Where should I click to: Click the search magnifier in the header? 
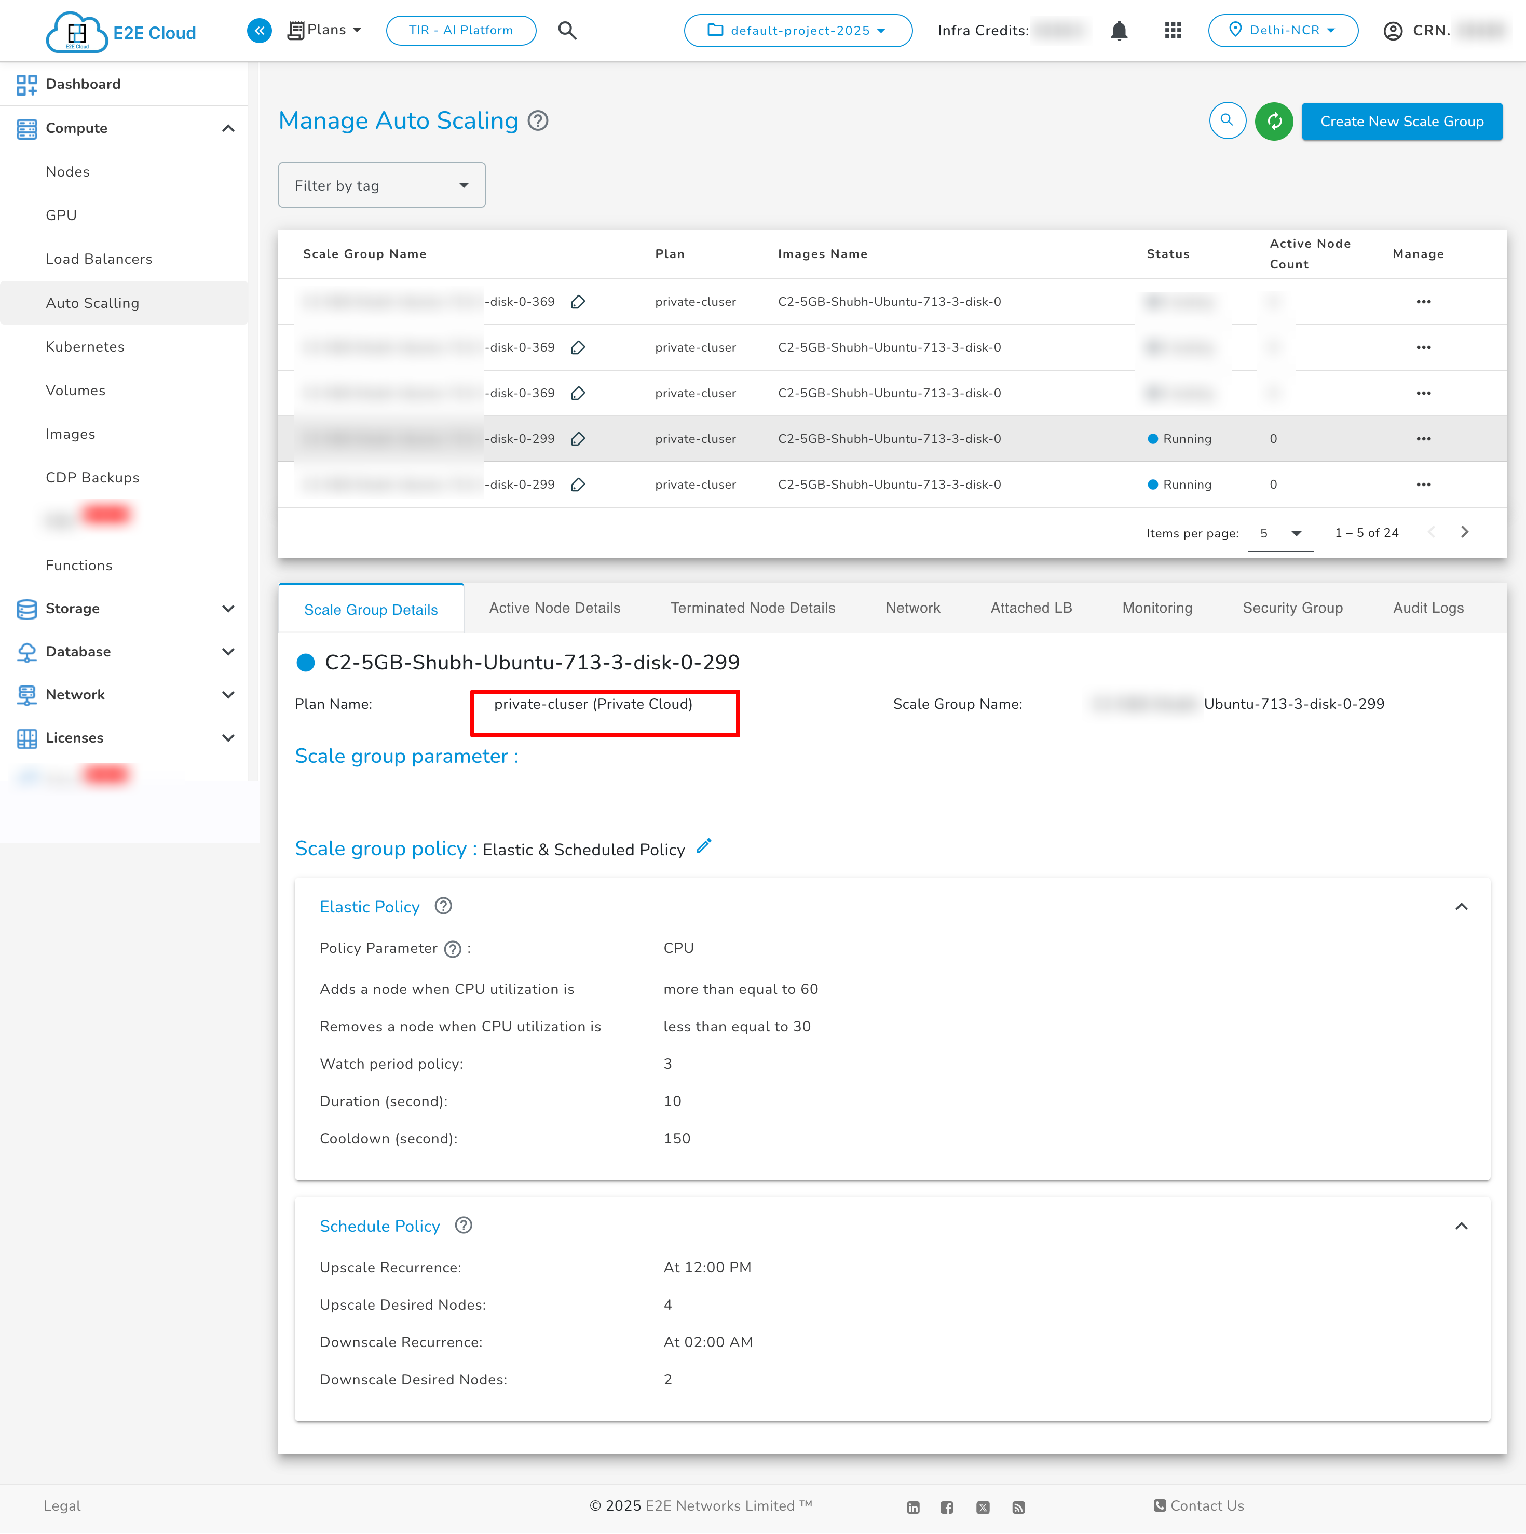point(567,30)
